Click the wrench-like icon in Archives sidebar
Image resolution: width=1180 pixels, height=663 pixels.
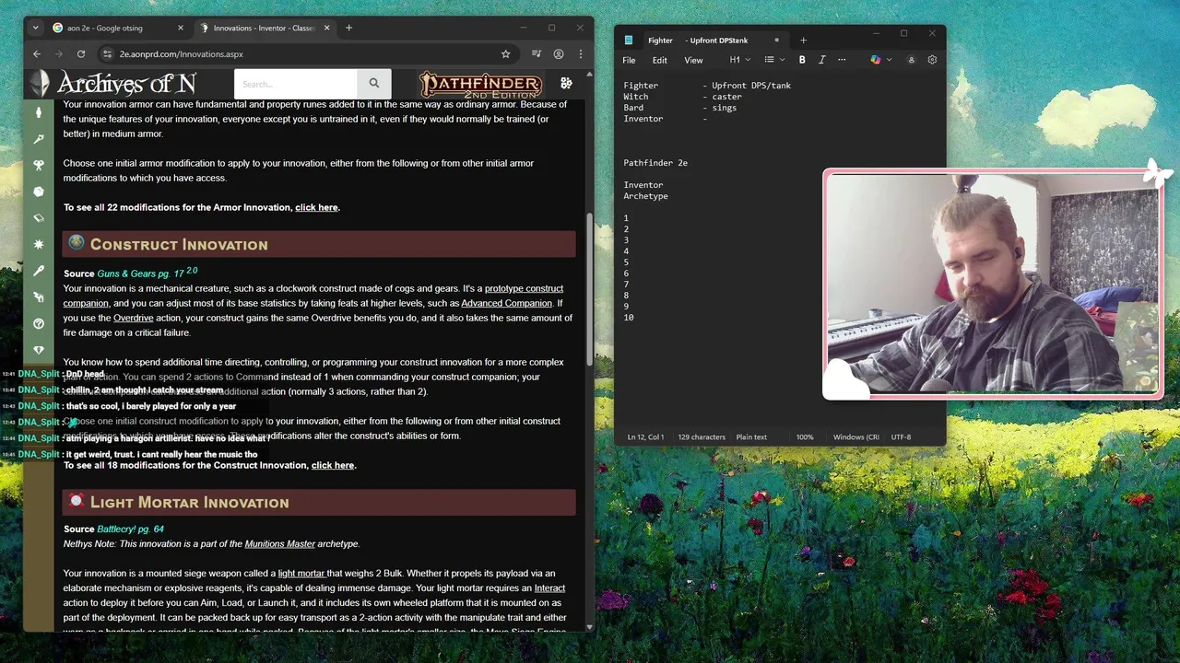[39, 271]
